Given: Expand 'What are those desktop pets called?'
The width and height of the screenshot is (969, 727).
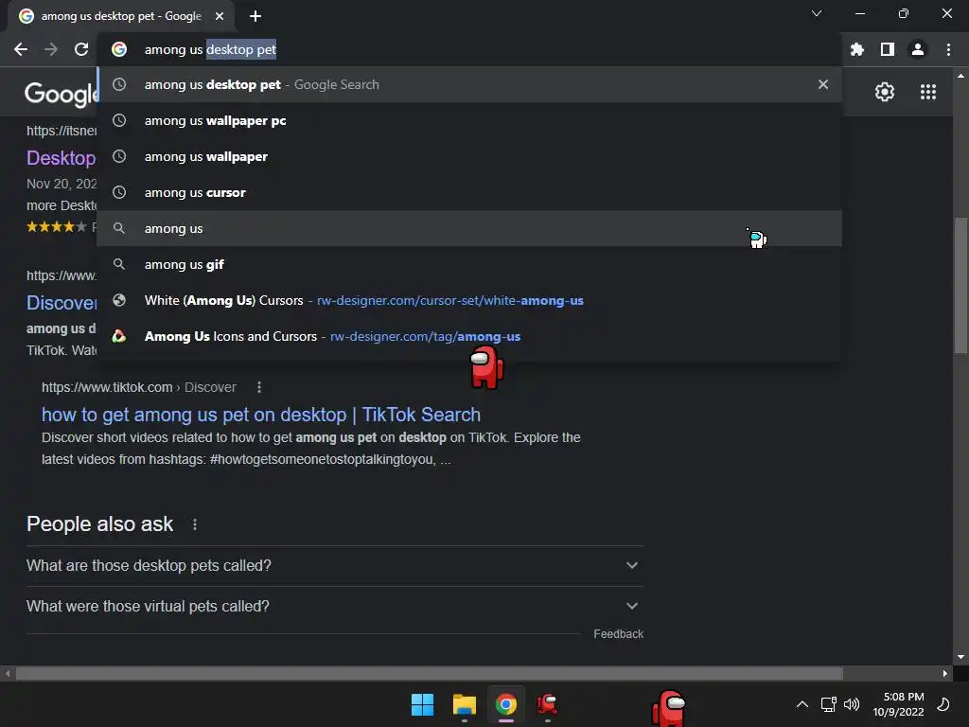Looking at the screenshot, I should [x=334, y=565].
